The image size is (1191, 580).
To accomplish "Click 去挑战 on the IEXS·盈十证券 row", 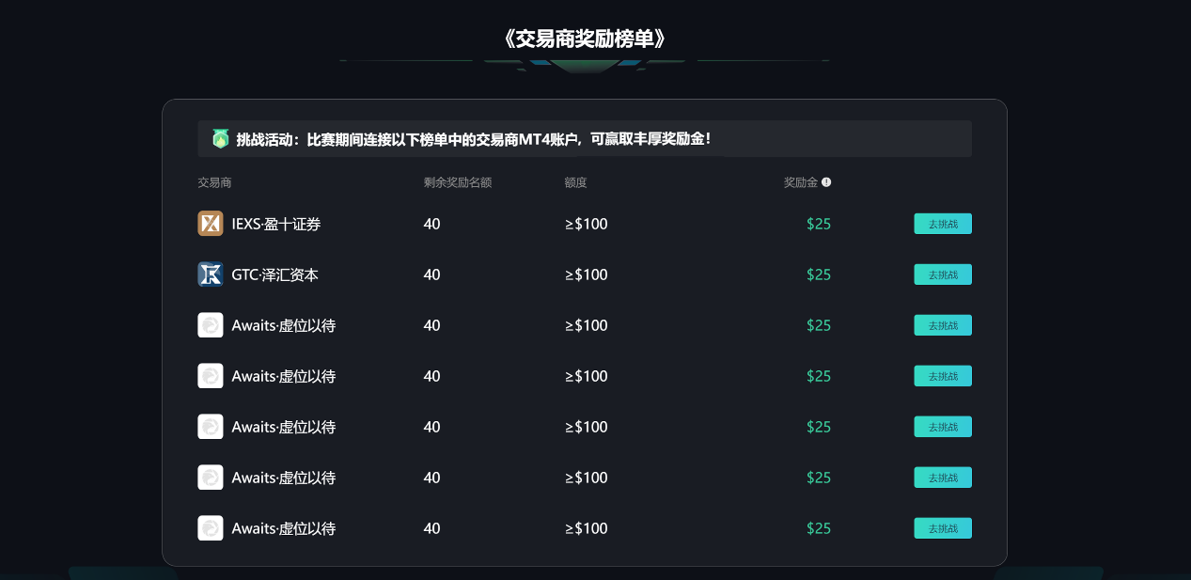I will tap(942, 224).
